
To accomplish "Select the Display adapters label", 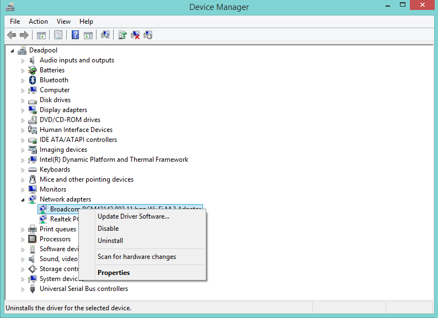I will click(x=63, y=110).
